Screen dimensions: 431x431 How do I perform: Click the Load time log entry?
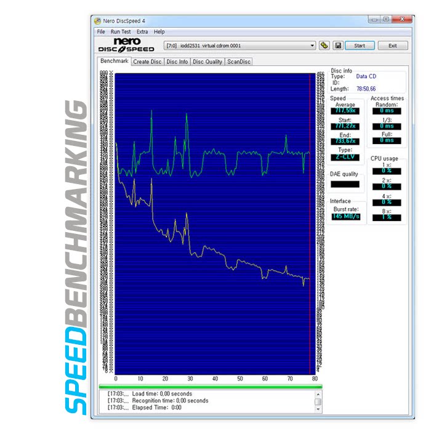[150, 394]
